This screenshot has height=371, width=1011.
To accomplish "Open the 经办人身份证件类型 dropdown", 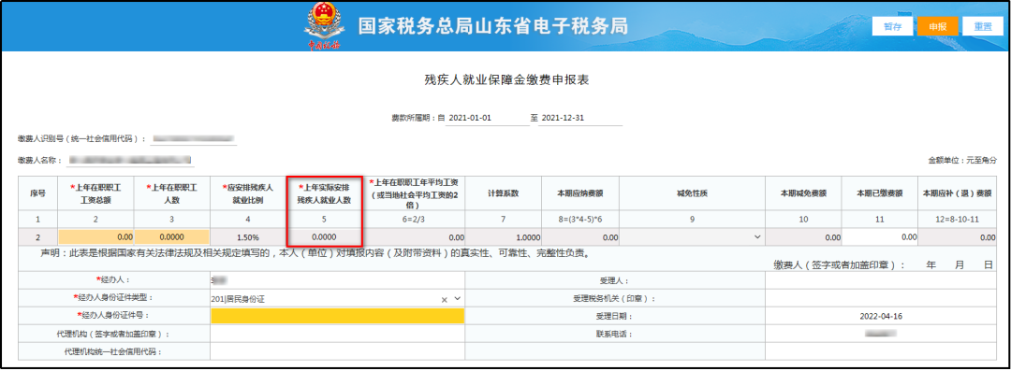I will click(457, 299).
